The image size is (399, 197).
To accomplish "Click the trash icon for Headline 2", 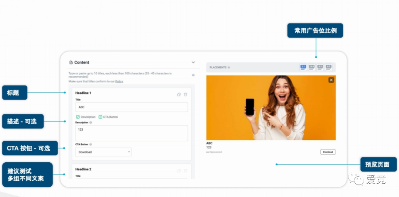I will [x=185, y=171].
